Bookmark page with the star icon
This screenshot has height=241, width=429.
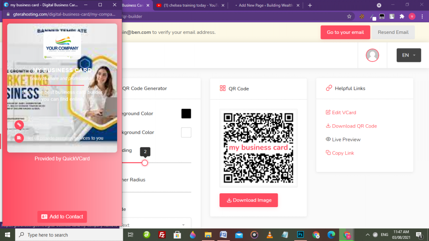tap(349, 16)
